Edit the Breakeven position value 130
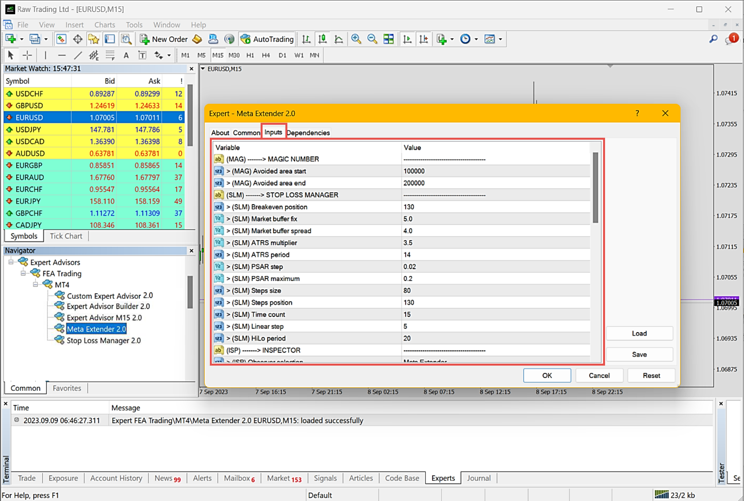 point(495,207)
